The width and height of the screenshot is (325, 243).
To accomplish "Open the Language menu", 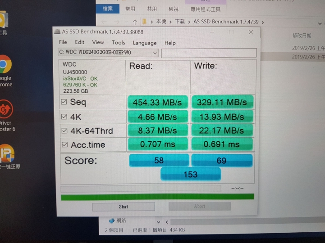I will (x=145, y=43).
